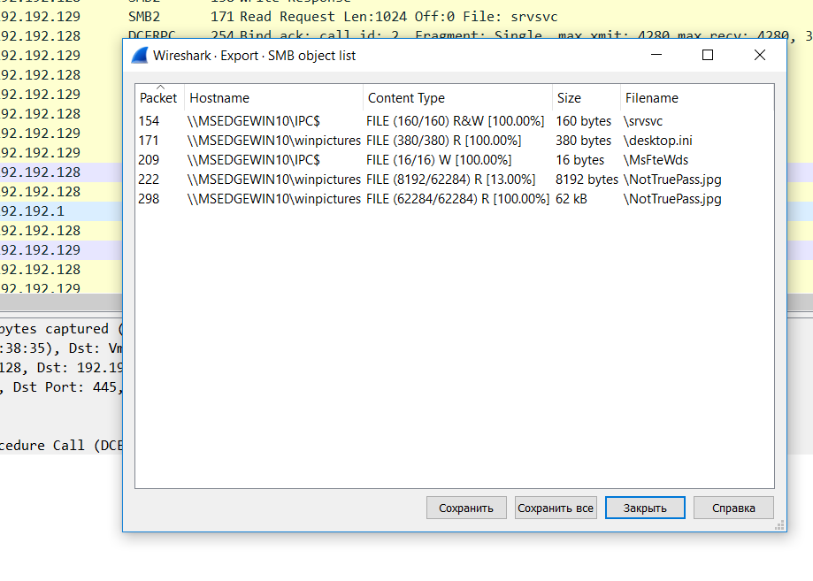The height and width of the screenshot is (581, 813).
Task: Click hostname \\MSEDGEWIN10\winpictures in packet 222 row
Action: point(273,180)
